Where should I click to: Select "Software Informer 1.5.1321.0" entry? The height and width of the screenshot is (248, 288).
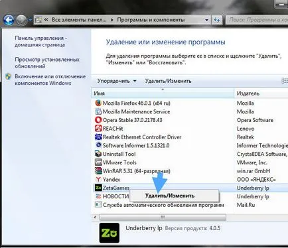(x=136, y=145)
